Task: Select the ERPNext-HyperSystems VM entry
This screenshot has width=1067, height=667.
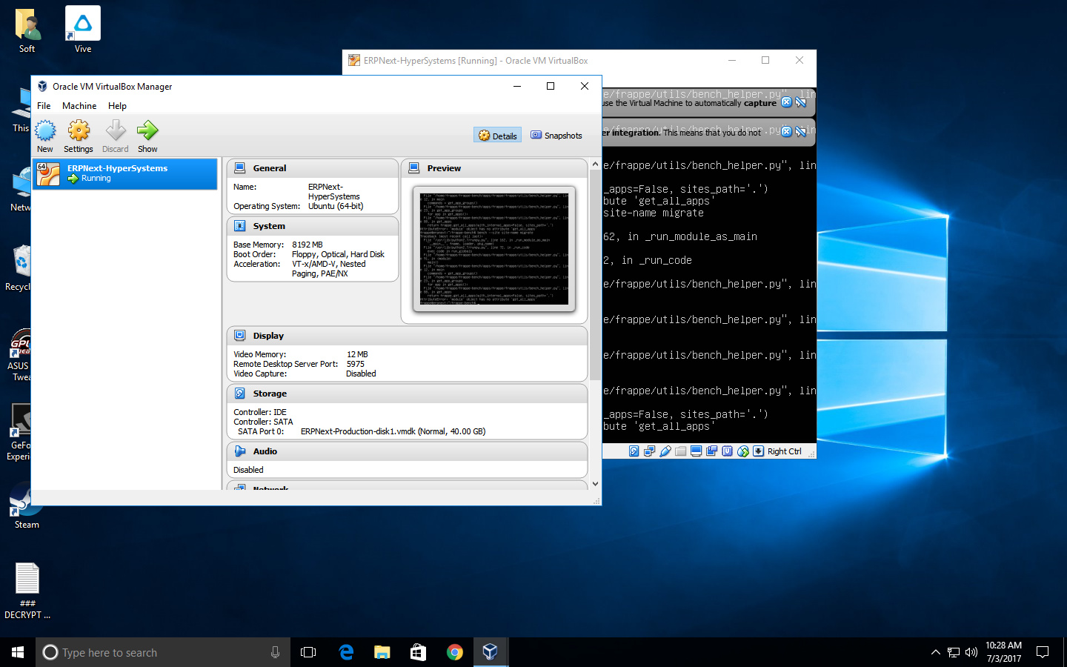Action: coord(125,173)
